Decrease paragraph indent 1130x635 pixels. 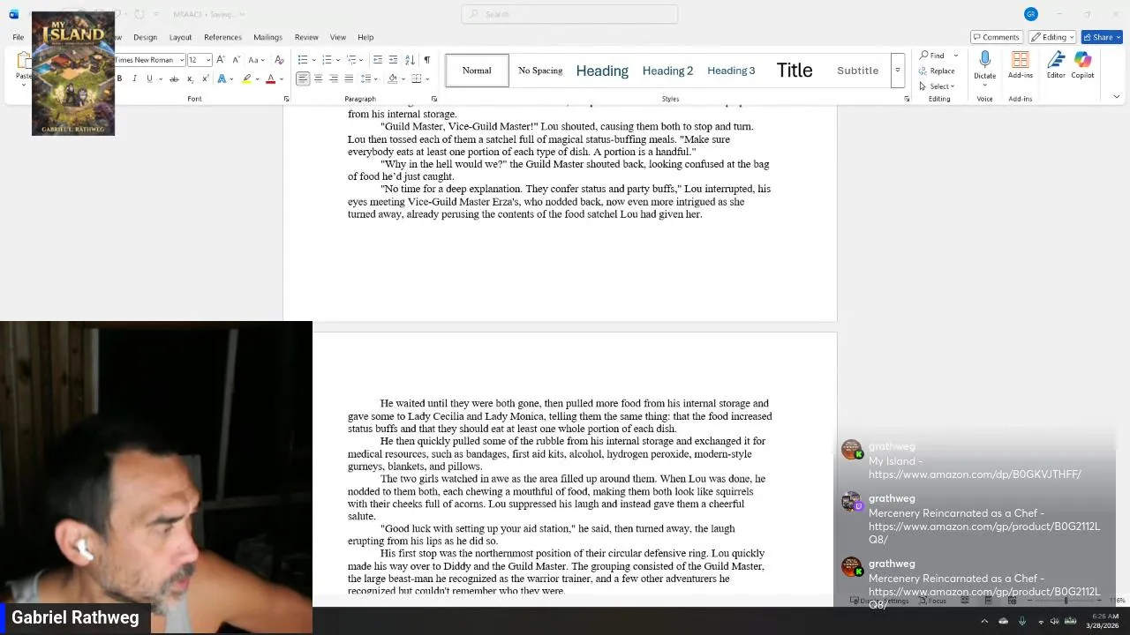pos(378,60)
